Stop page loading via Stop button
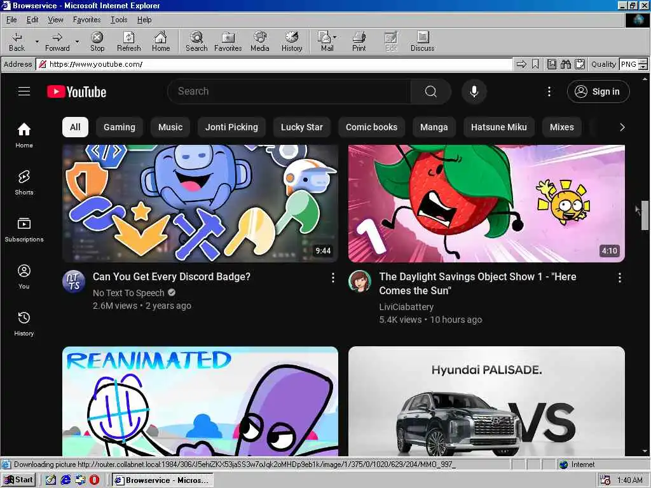Screen dimensions: 651x488 coord(97,41)
